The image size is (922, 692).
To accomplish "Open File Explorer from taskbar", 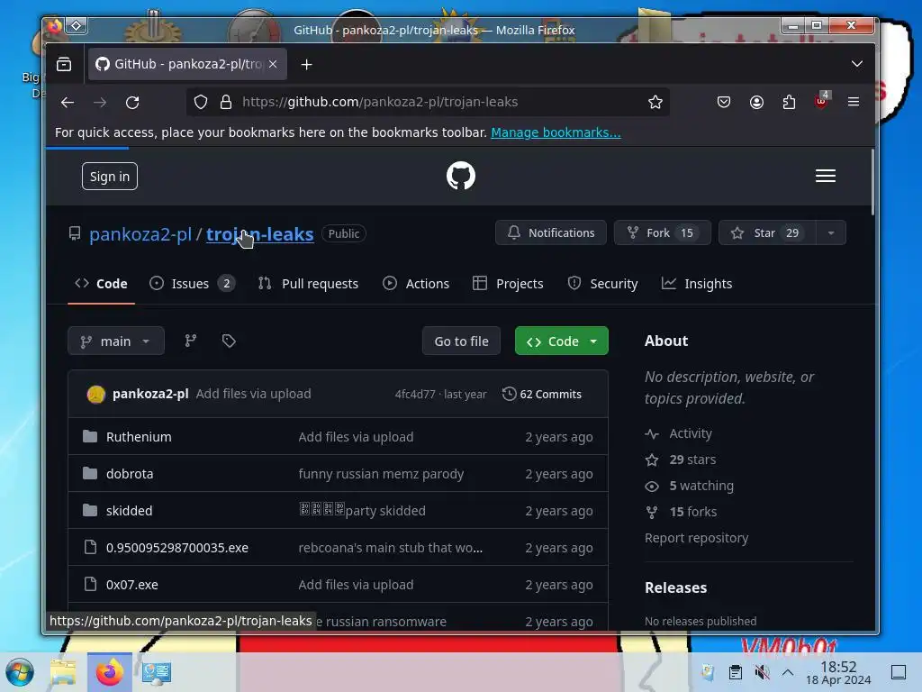I will coord(63,672).
